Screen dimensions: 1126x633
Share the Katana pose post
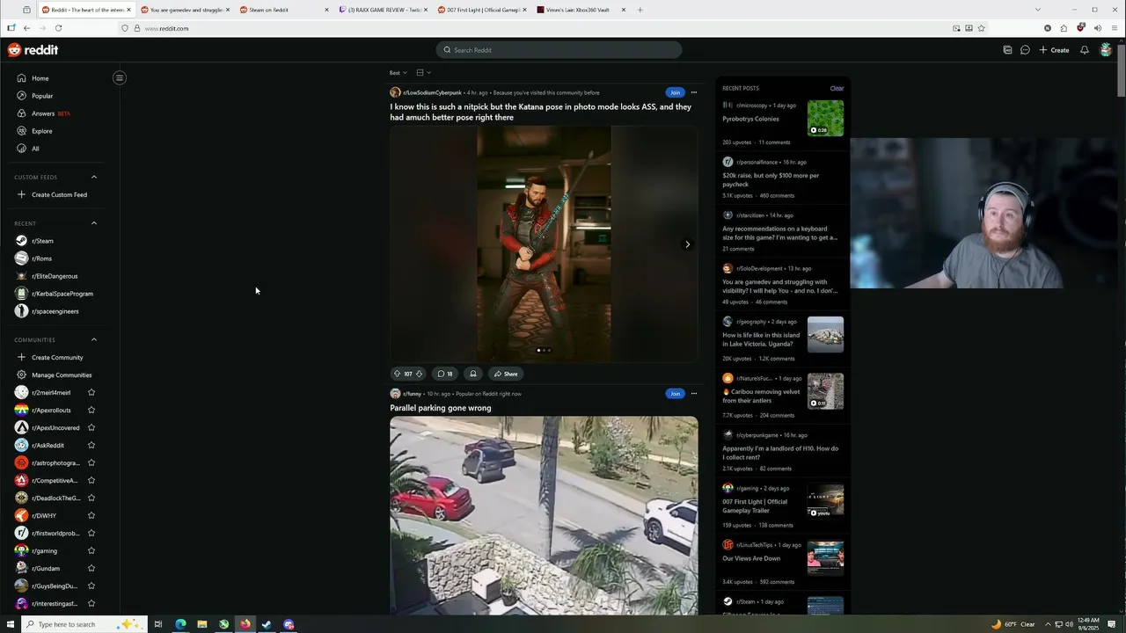click(x=506, y=374)
